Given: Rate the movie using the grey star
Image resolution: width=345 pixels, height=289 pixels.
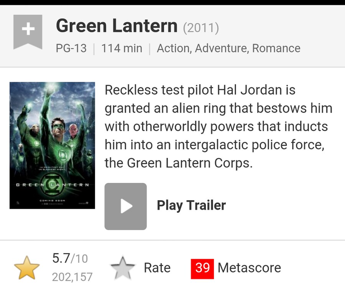Looking at the screenshot, I should pos(123,267).
